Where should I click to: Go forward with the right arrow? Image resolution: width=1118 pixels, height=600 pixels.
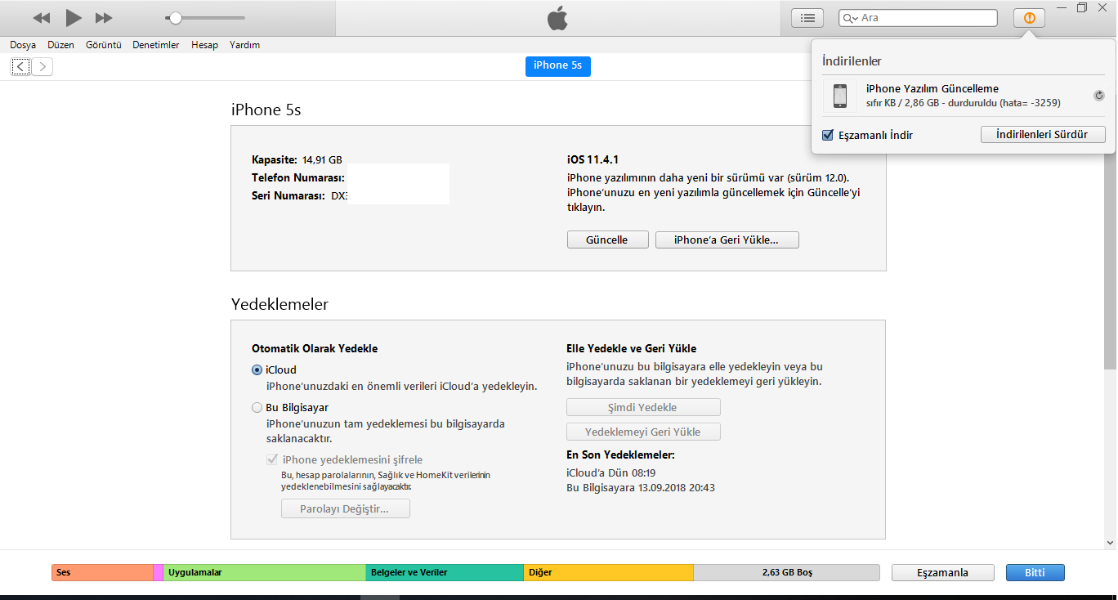(x=42, y=67)
